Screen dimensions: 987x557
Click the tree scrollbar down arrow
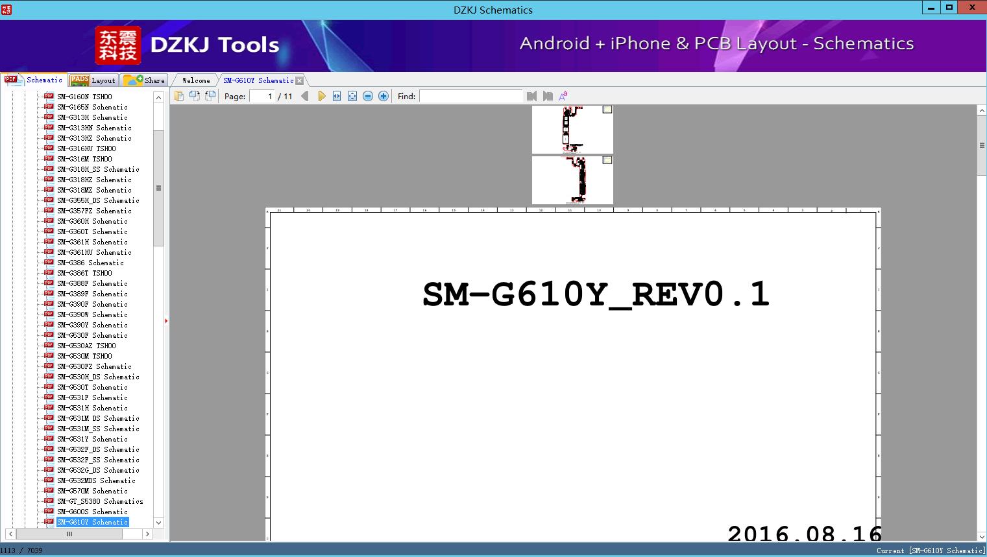pyautogui.click(x=158, y=523)
